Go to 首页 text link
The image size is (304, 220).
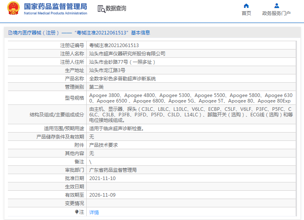(x=246, y=13)
